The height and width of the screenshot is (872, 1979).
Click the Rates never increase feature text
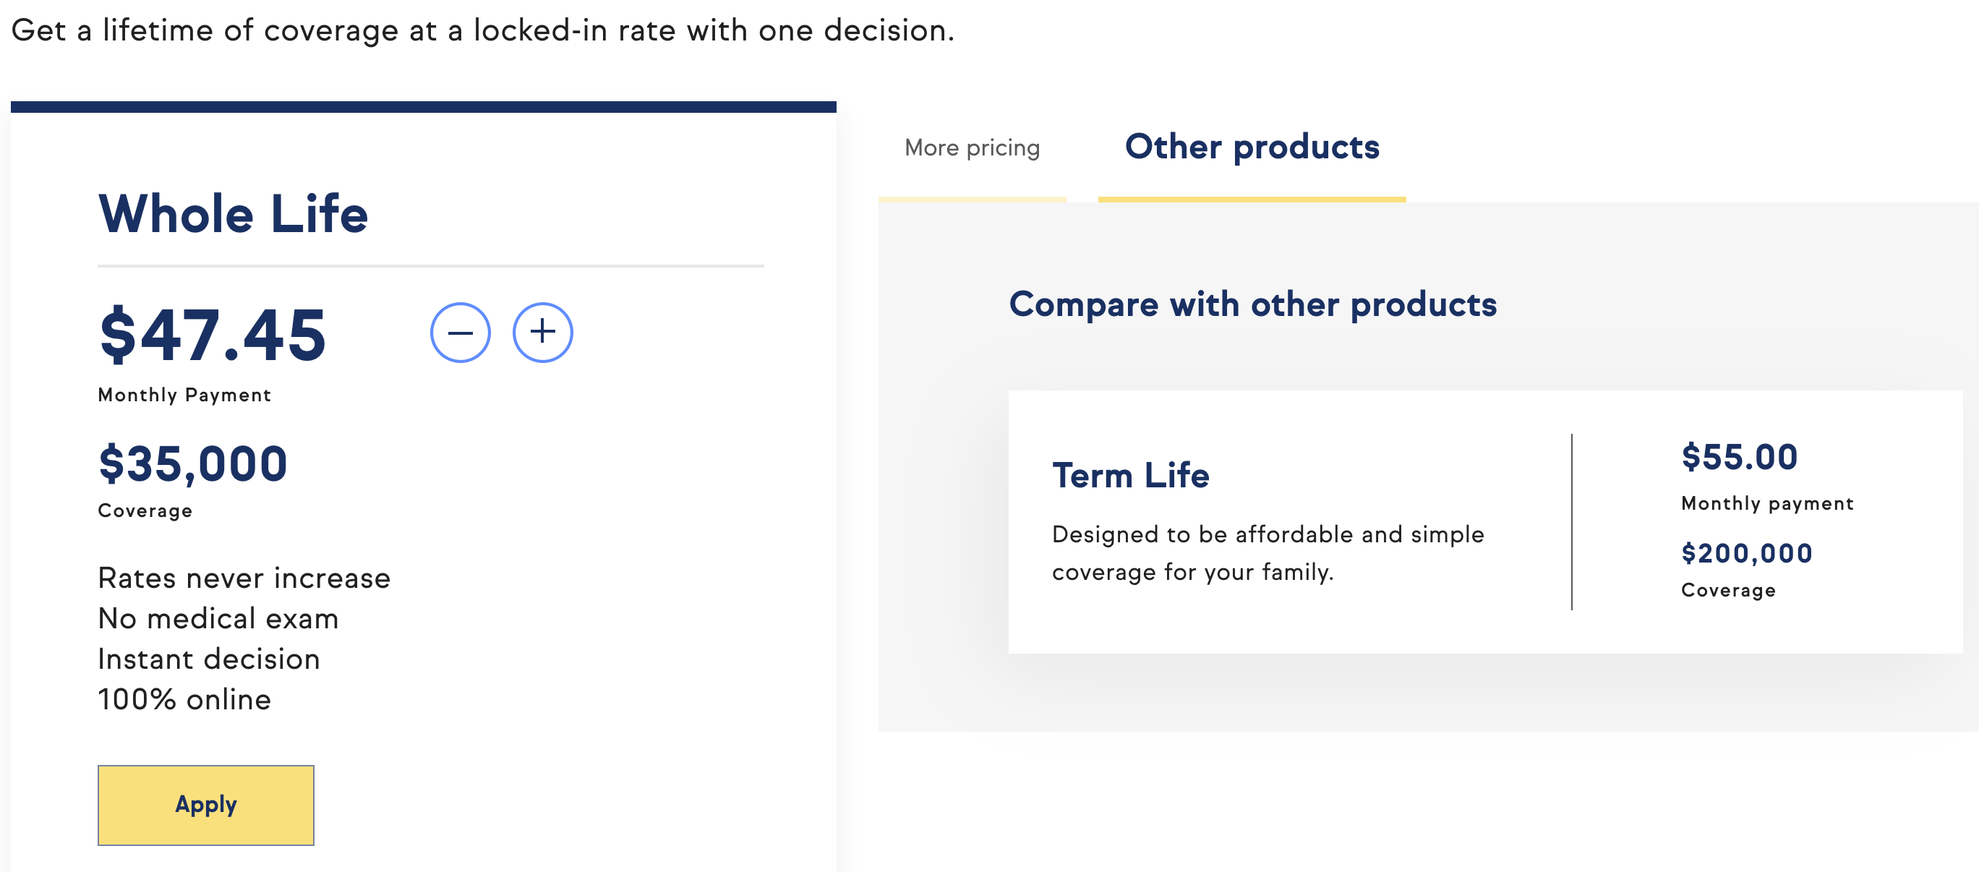244,578
